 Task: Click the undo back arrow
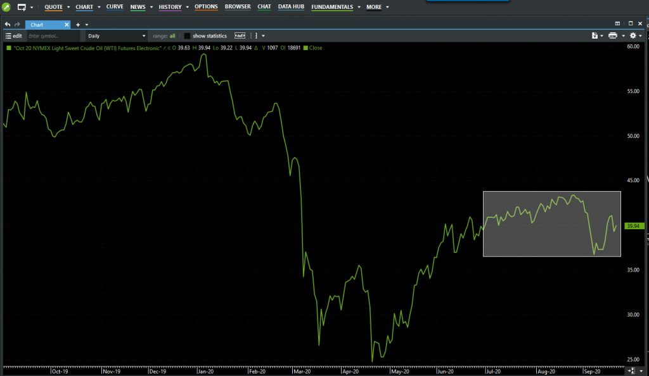7,25
